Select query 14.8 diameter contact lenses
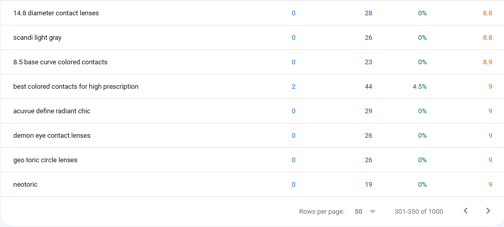 coord(56,13)
